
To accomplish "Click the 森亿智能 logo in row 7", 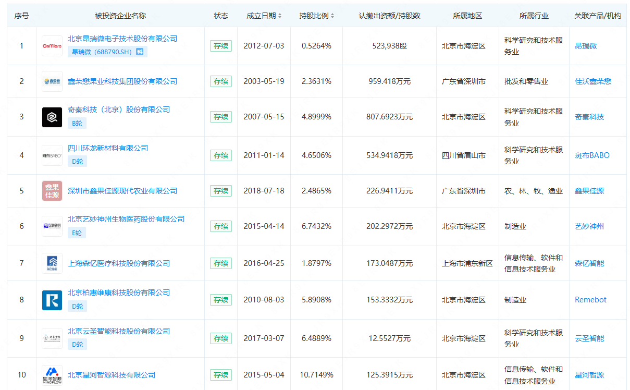I will pos(52,263).
